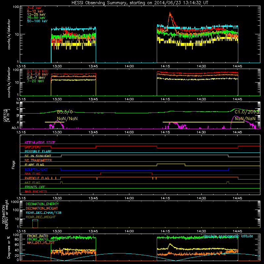Click the FRONT_RATIO legend label
Screen dimensions: 264x264
[38, 236]
